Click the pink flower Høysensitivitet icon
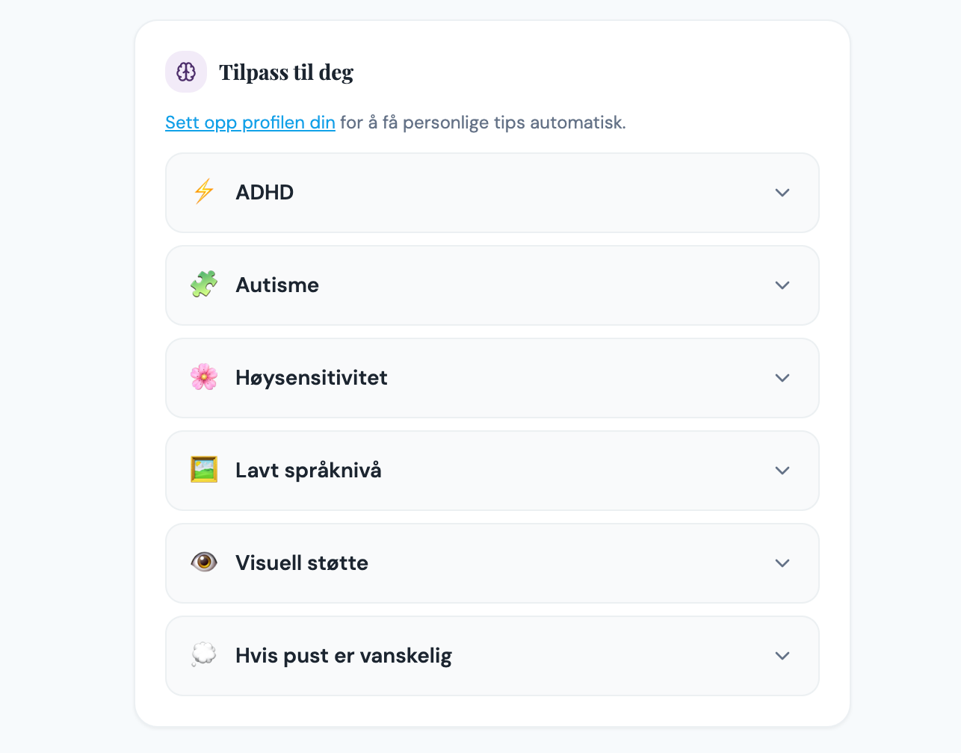Screen dimensions: 961x753 [x=204, y=377]
